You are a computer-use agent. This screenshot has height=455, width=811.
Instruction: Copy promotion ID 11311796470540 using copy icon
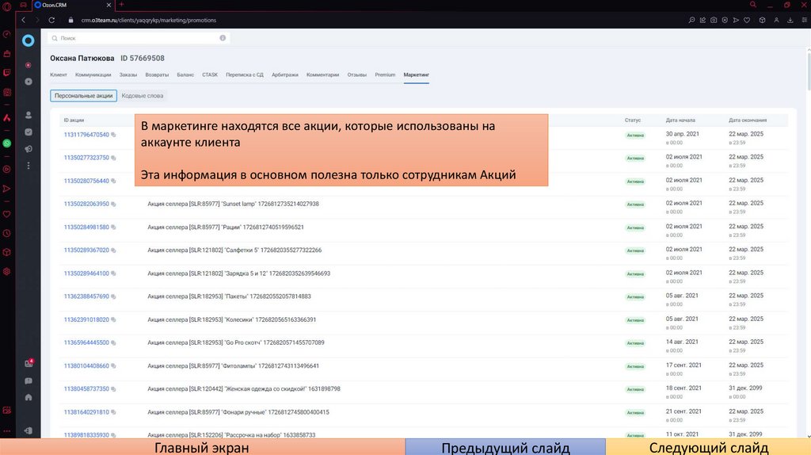[113, 135]
